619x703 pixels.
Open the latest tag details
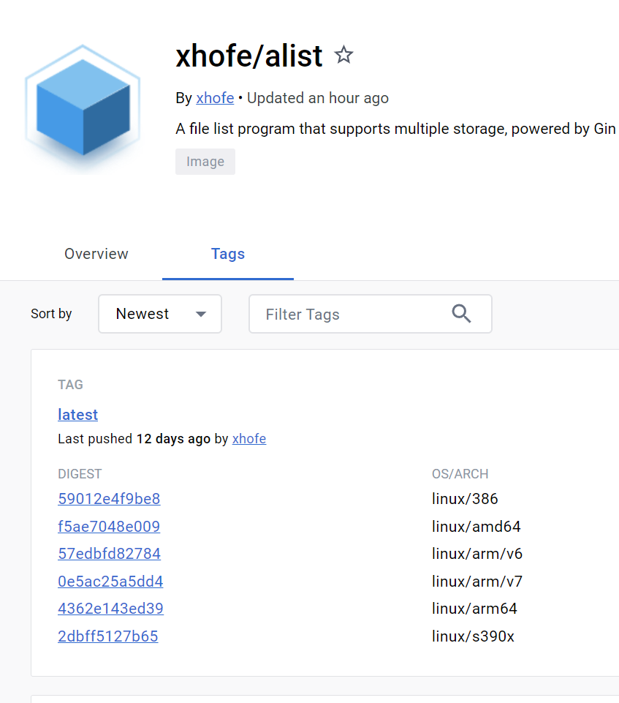click(x=77, y=414)
